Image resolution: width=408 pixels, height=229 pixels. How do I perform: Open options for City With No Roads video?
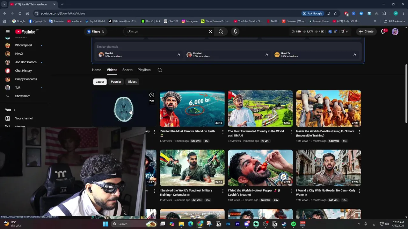click(x=359, y=191)
